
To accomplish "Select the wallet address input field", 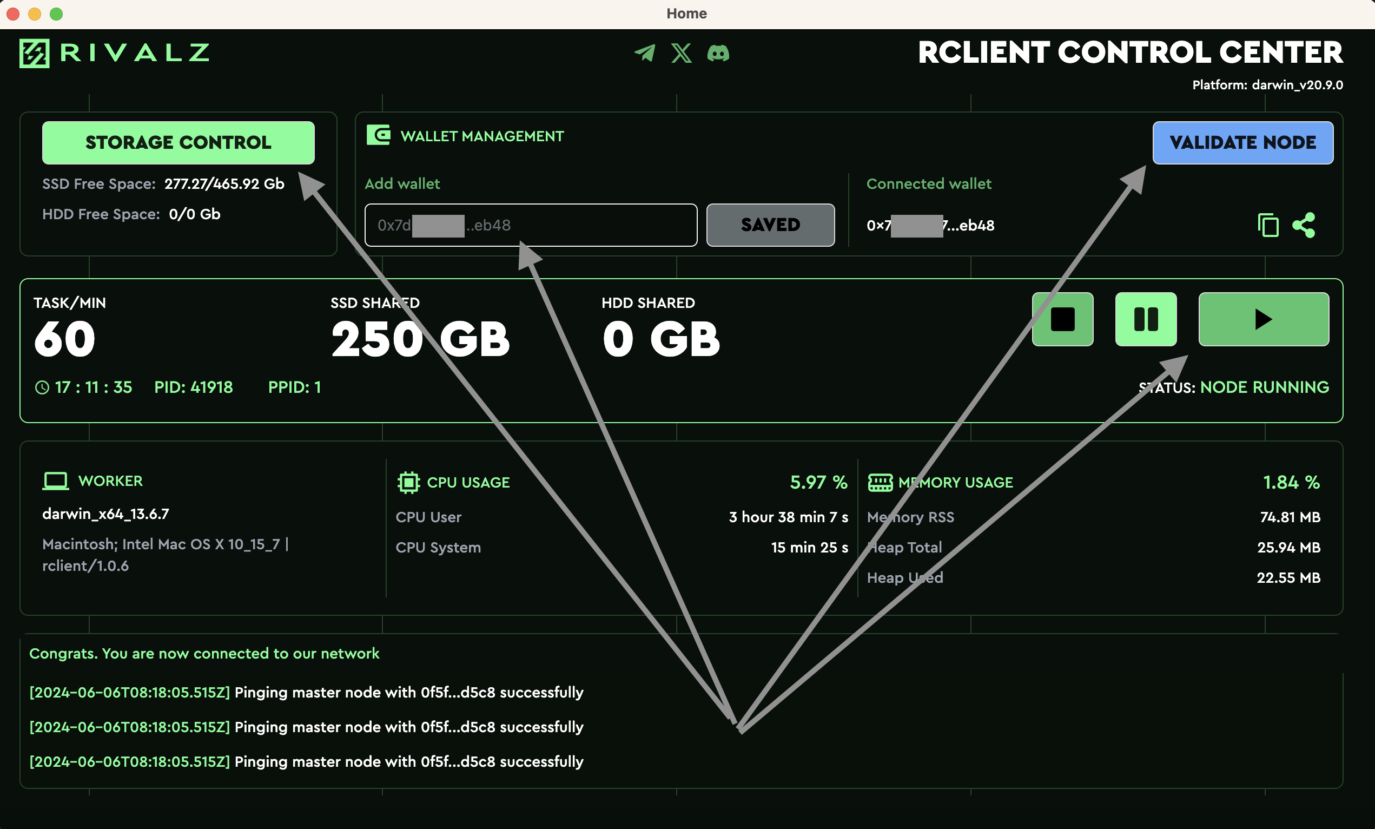I will [x=530, y=225].
